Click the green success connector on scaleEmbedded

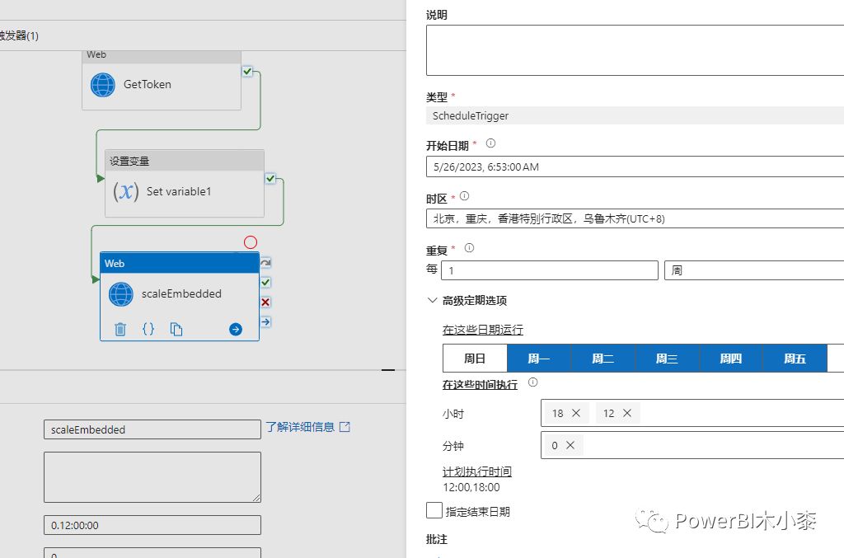pyautogui.click(x=266, y=282)
